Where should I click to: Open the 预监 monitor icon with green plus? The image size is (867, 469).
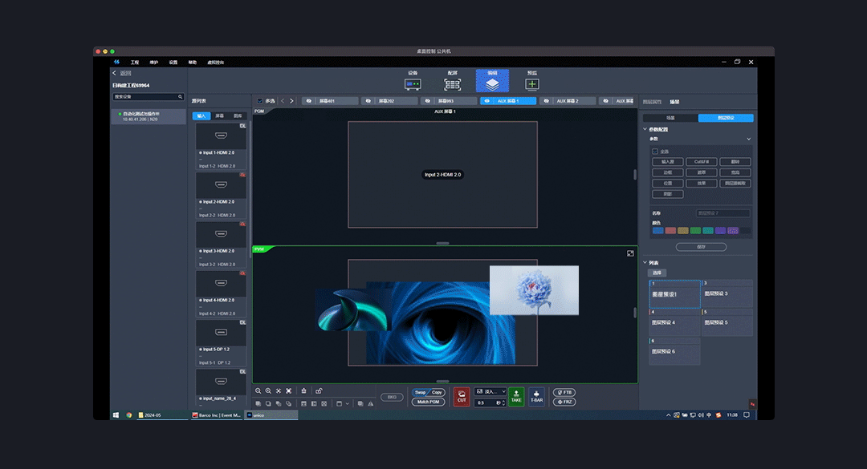(532, 84)
